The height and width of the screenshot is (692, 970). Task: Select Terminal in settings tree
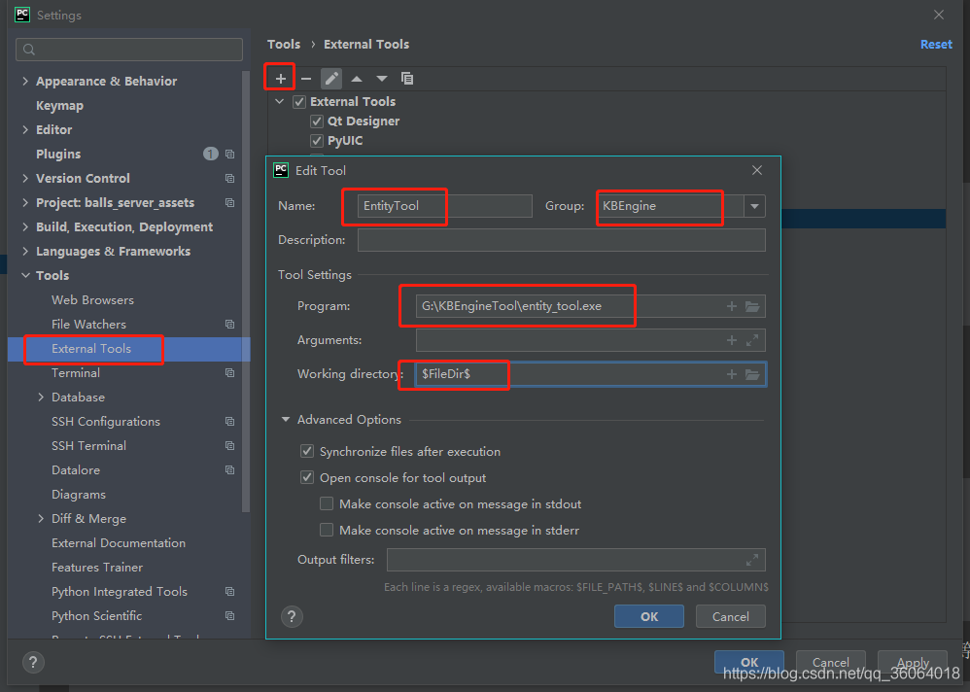pyautogui.click(x=76, y=373)
